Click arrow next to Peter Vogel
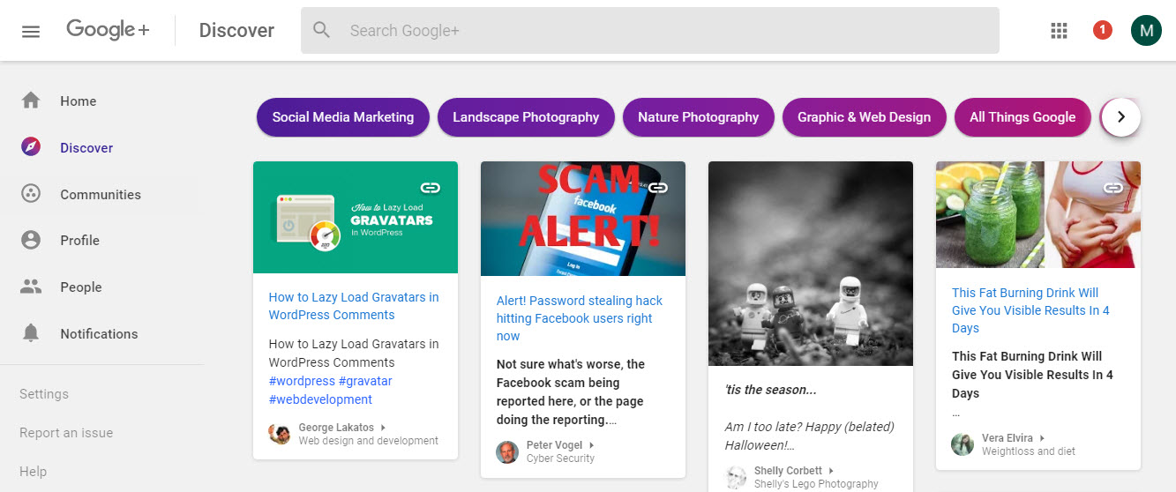Viewport: 1176px width, 492px height. (591, 445)
